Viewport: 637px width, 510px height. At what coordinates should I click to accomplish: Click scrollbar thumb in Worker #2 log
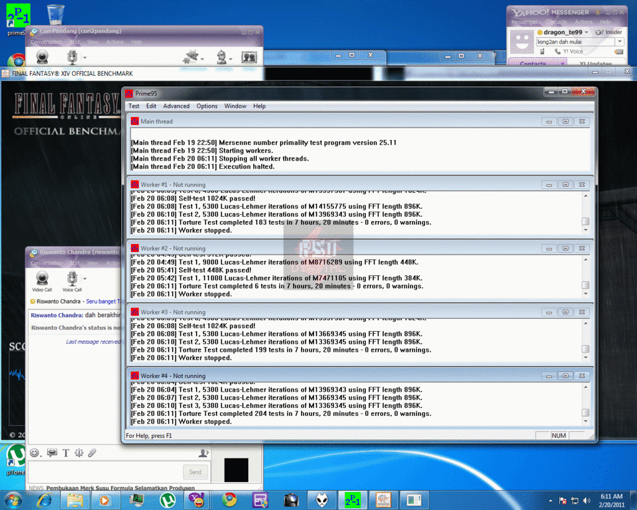tap(585, 285)
